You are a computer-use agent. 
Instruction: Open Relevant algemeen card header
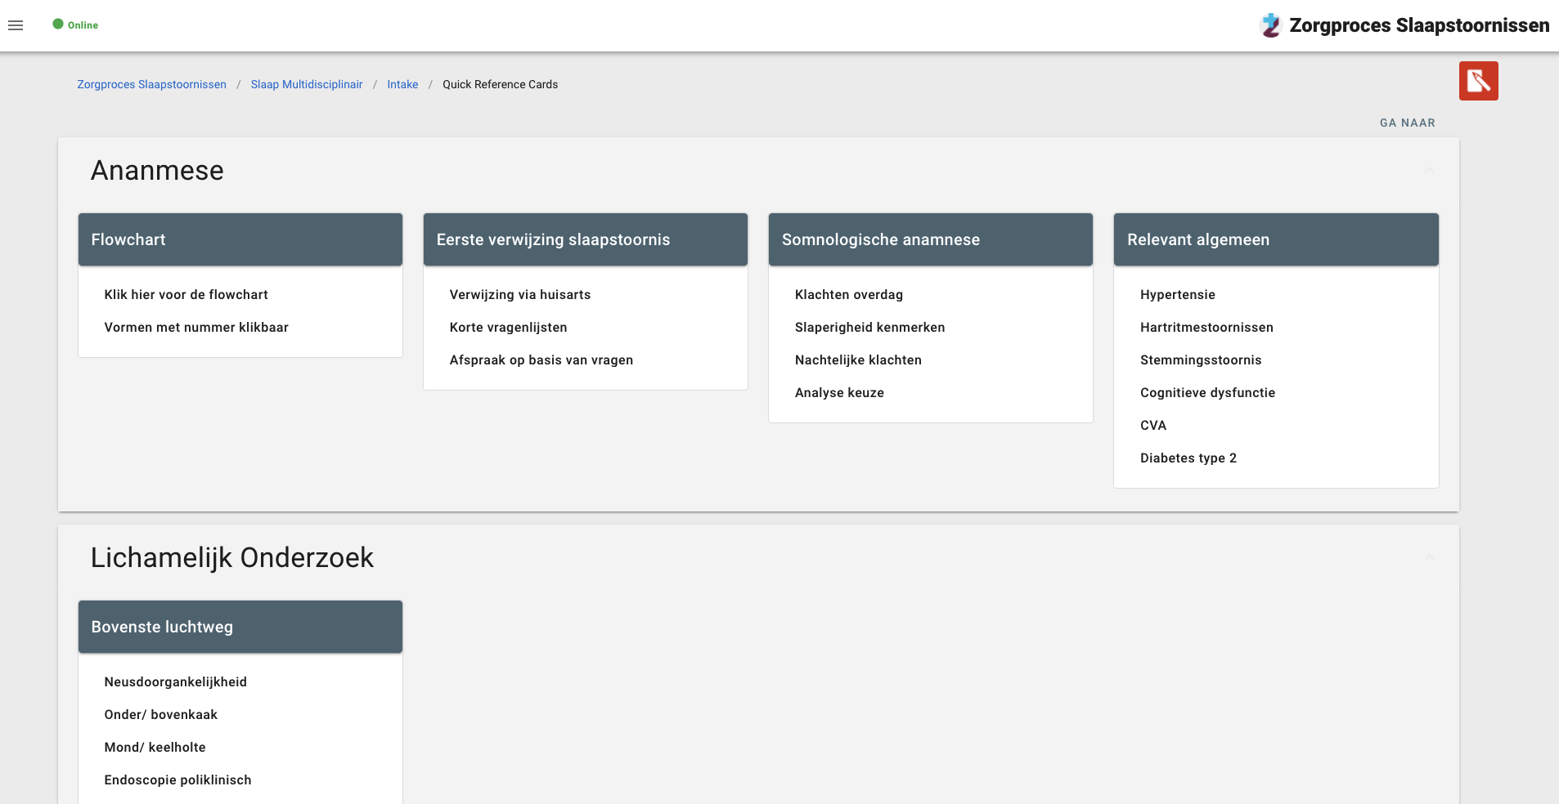pyautogui.click(x=1276, y=239)
